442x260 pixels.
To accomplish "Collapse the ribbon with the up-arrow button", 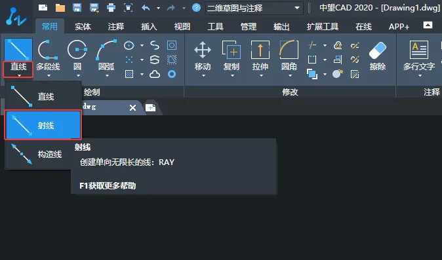I will [x=428, y=25].
